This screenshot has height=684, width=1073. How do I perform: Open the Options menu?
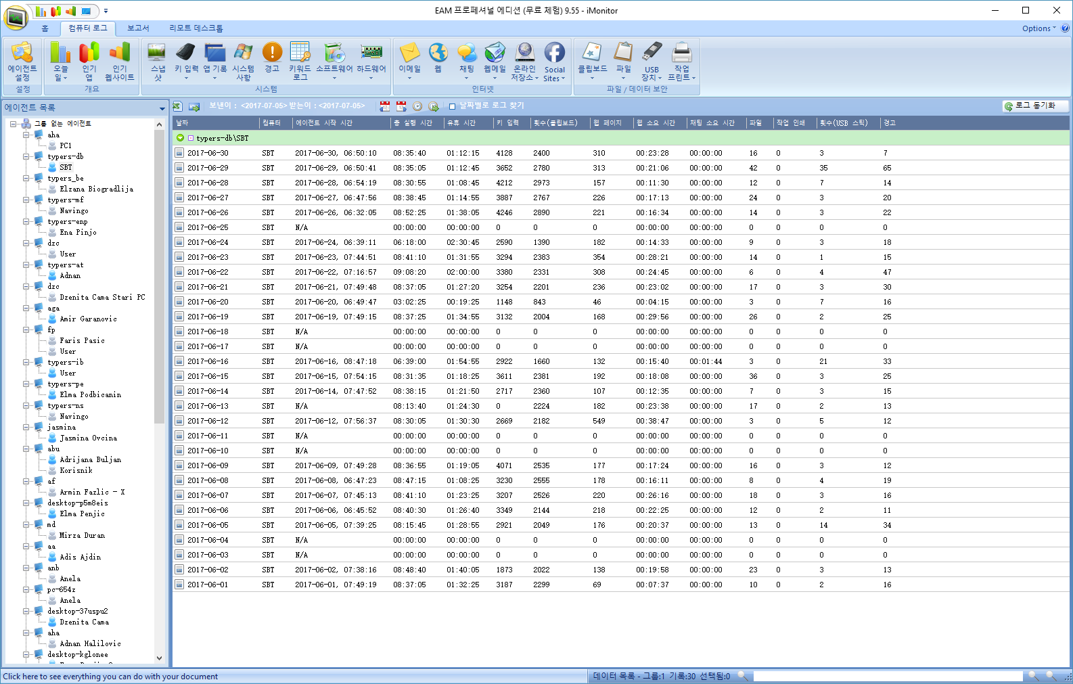(1038, 28)
